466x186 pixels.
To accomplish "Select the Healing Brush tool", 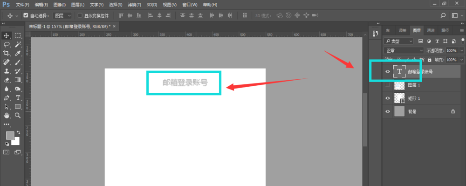I will [6, 62].
